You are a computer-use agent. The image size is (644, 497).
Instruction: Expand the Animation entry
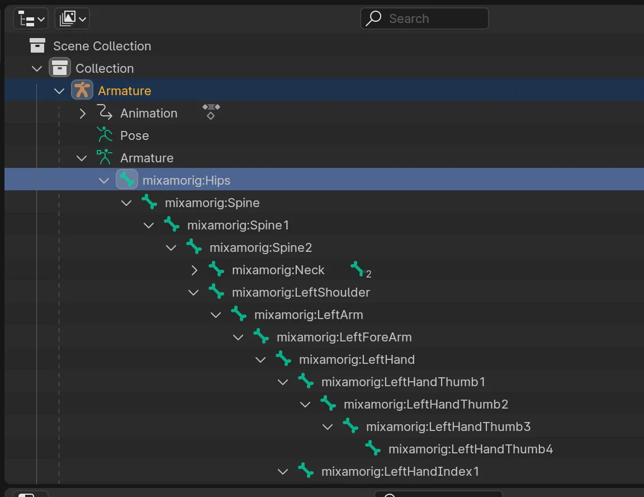pos(82,113)
